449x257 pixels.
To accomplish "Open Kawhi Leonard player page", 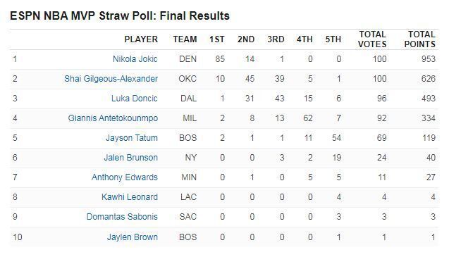I will click(x=130, y=197).
